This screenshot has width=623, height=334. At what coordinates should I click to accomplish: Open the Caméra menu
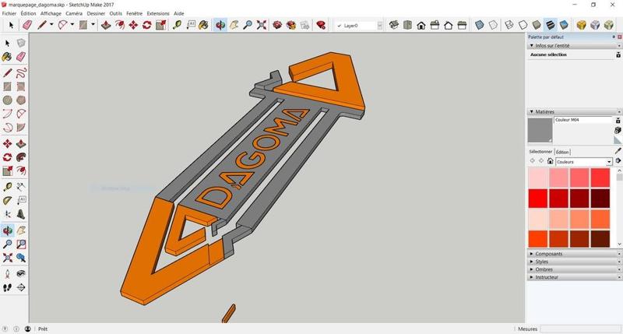tap(74, 13)
